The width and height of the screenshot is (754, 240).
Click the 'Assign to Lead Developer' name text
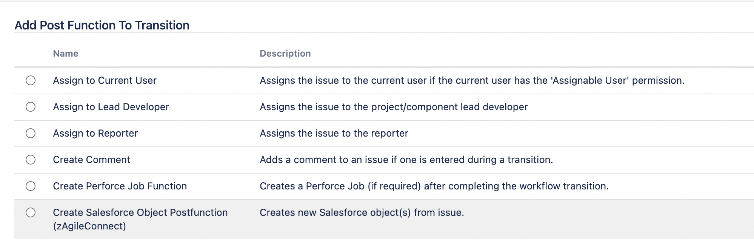pos(111,107)
